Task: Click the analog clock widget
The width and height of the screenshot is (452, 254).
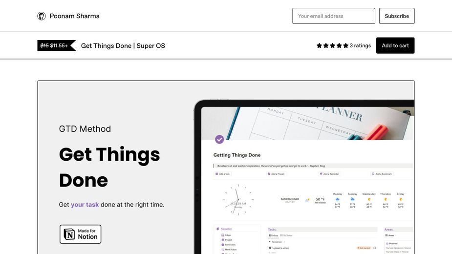Action: click(238, 199)
